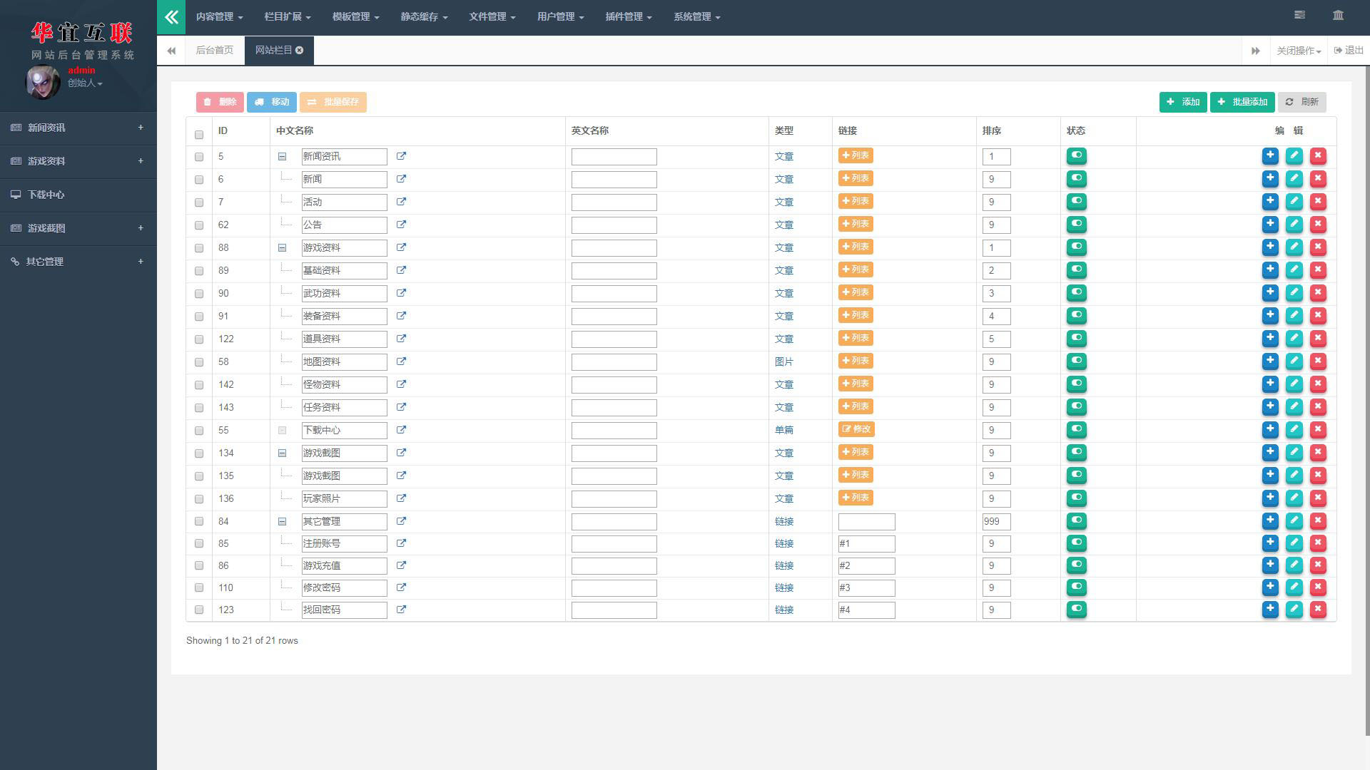Click the 修改 button for 下载中心 row

856,429
